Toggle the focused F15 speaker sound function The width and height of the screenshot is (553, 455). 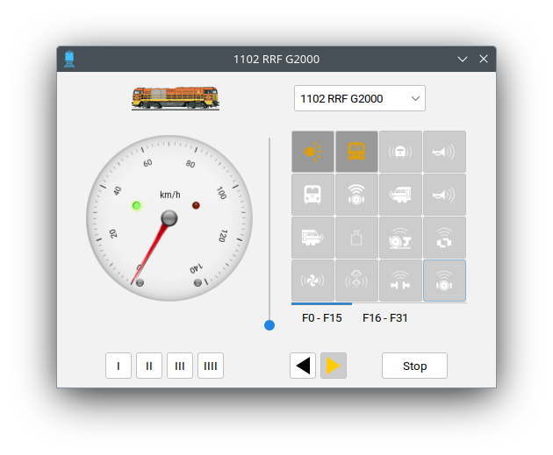(444, 281)
